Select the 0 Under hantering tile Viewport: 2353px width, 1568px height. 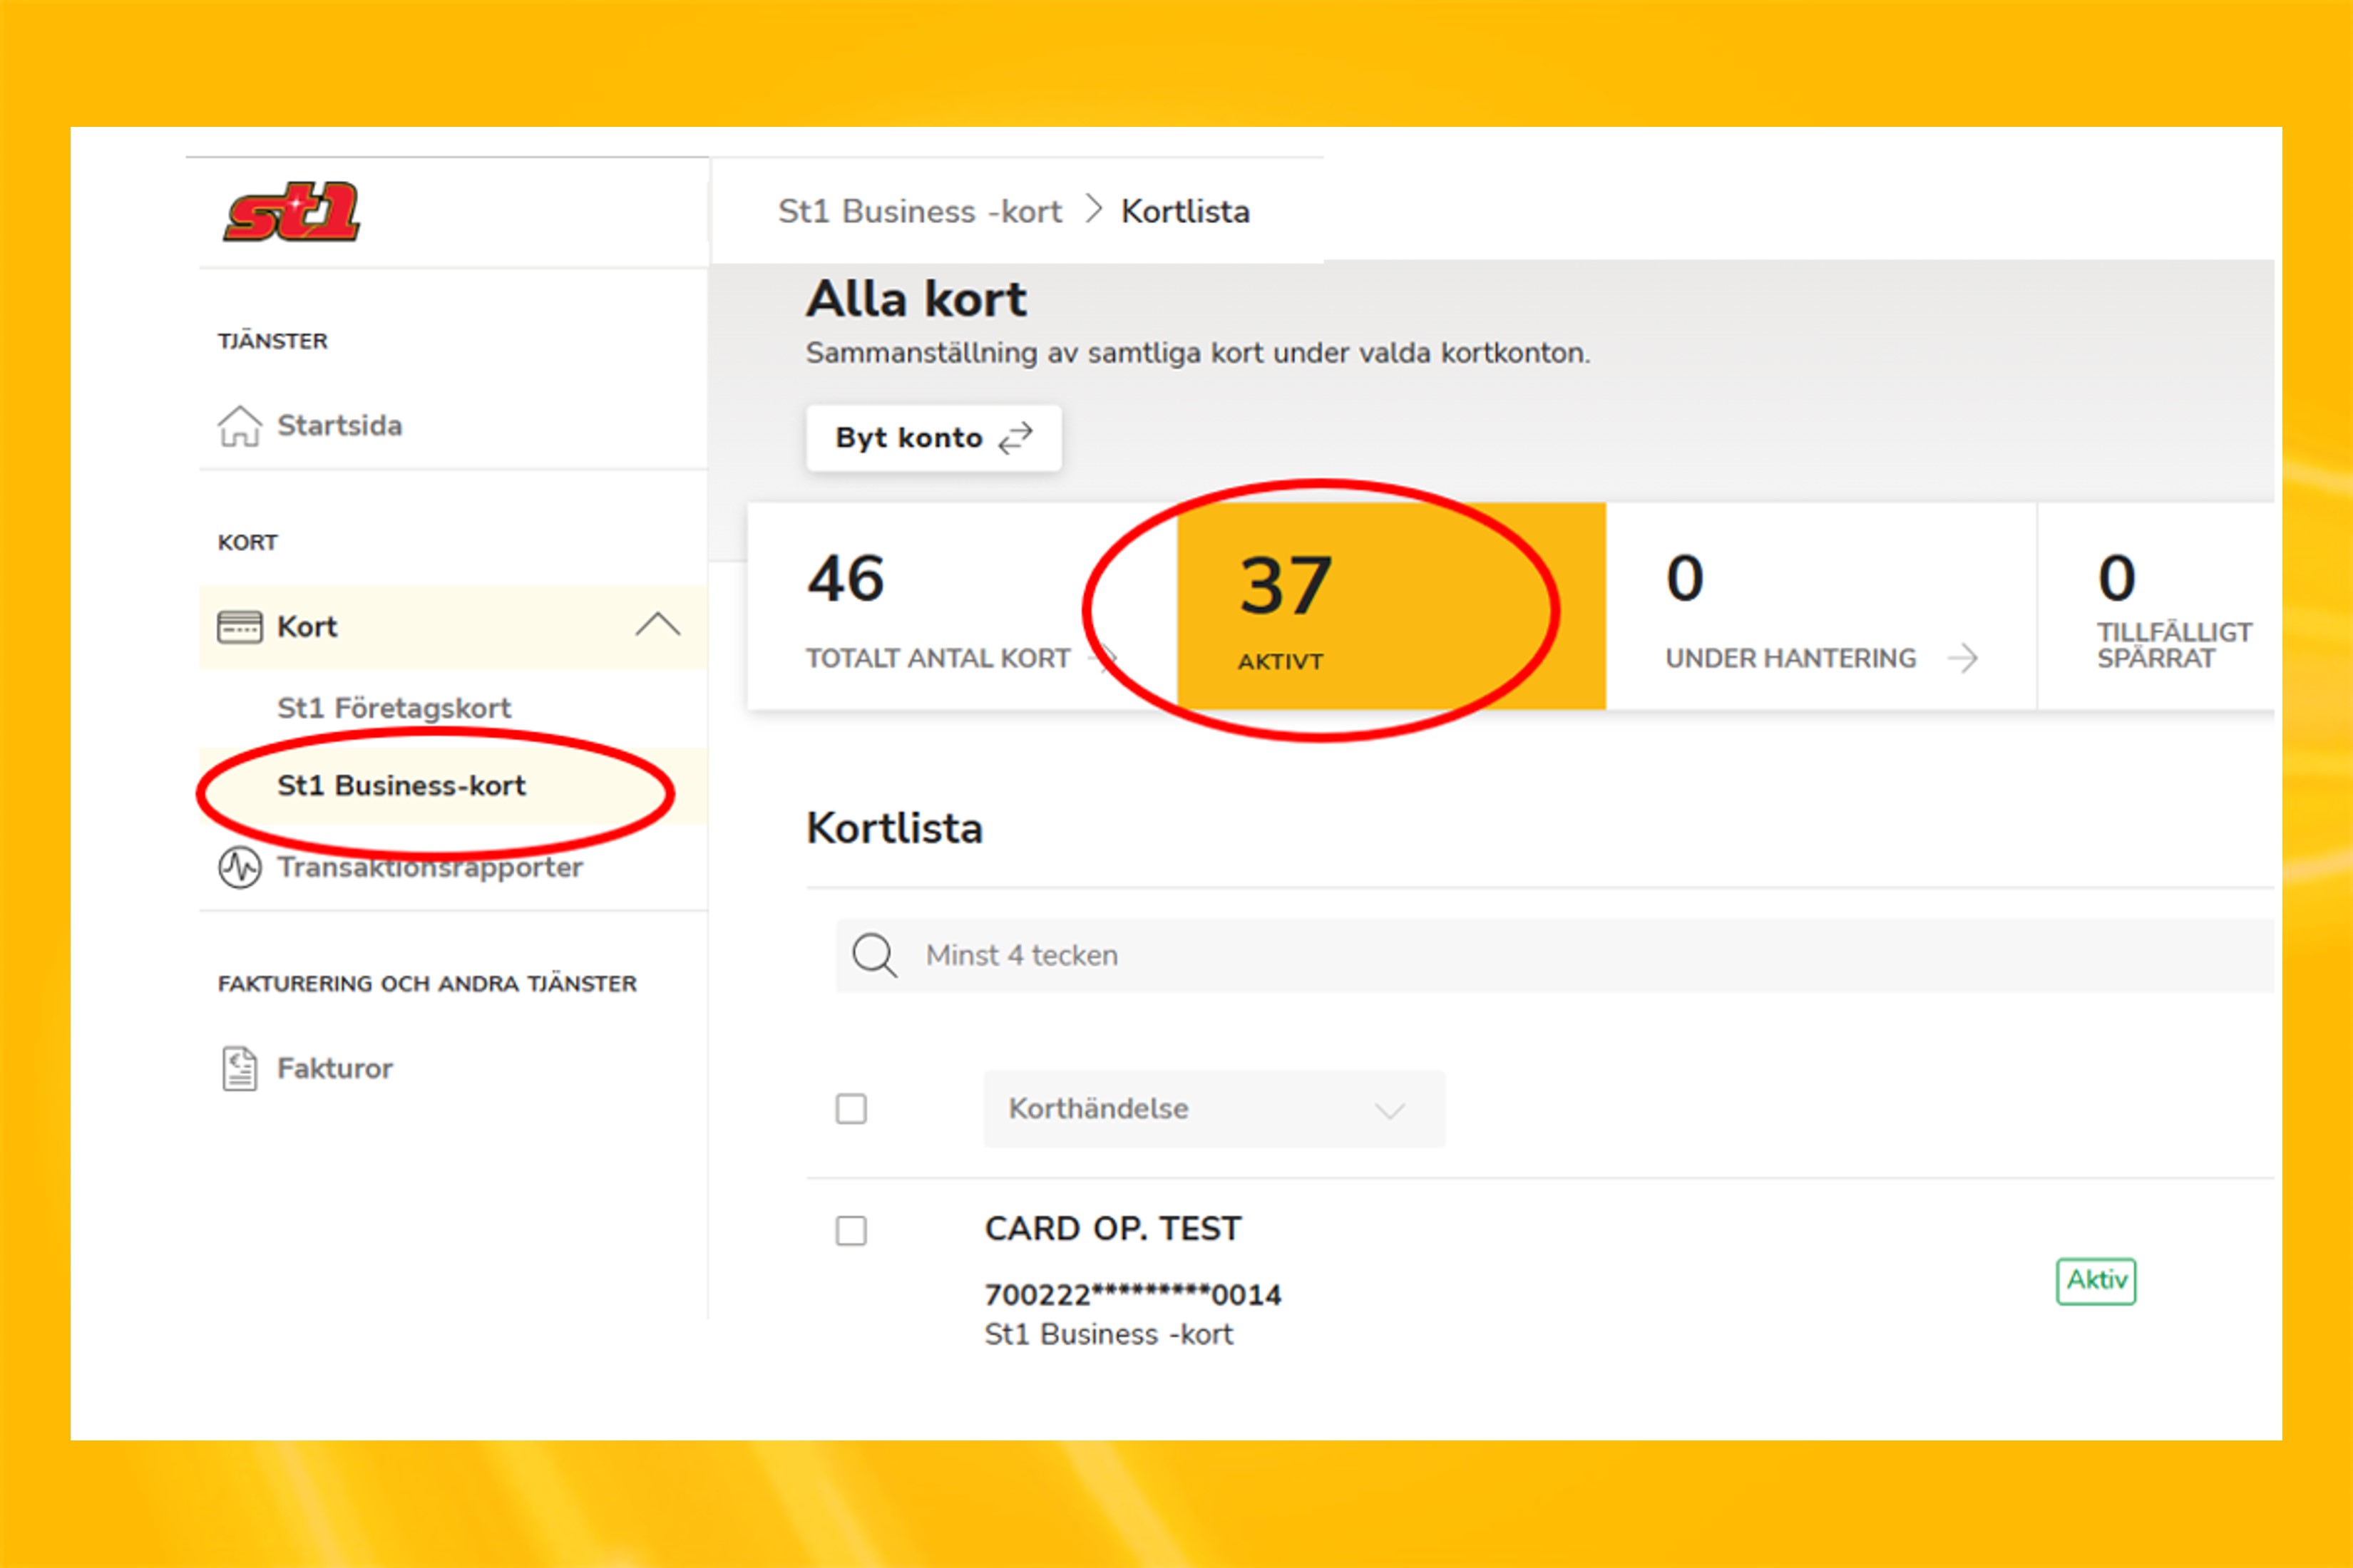(x=1821, y=607)
